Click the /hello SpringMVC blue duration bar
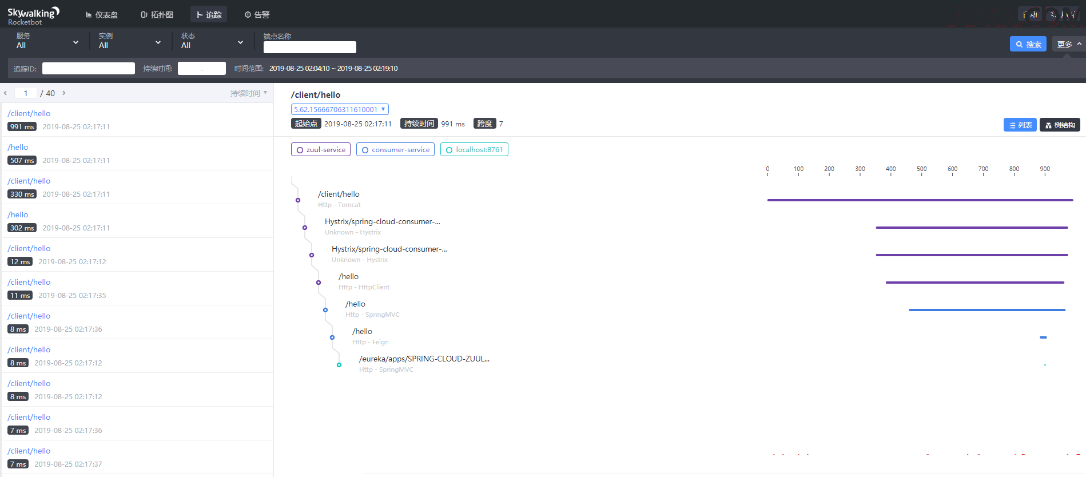Screen dimensions: 1086x477 pyautogui.click(x=987, y=310)
